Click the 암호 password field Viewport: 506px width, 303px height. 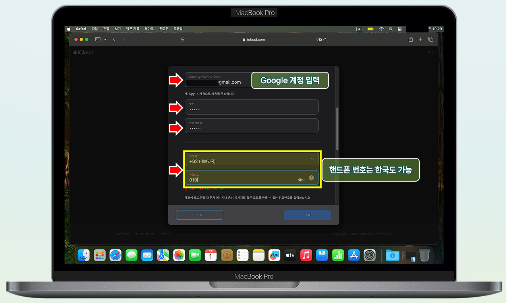click(252, 107)
